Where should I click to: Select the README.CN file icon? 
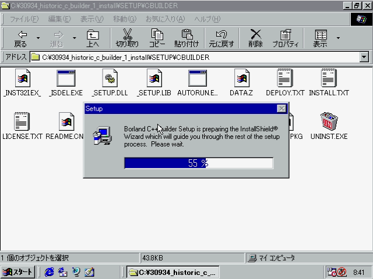tap(66, 121)
